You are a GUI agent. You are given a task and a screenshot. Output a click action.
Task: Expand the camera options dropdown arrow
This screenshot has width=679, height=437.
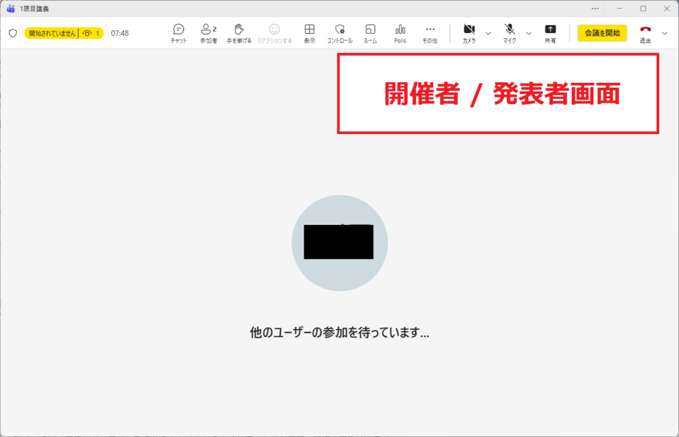pos(489,33)
